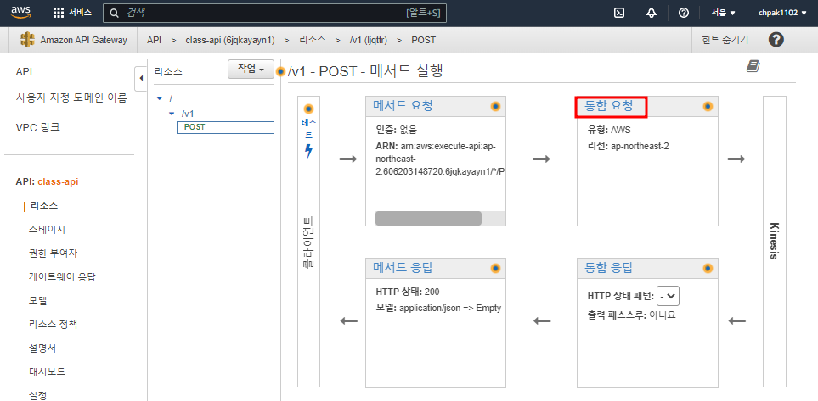Open 메서드 요청 settings
This screenshot has width=818, height=401.
click(403, 106)
